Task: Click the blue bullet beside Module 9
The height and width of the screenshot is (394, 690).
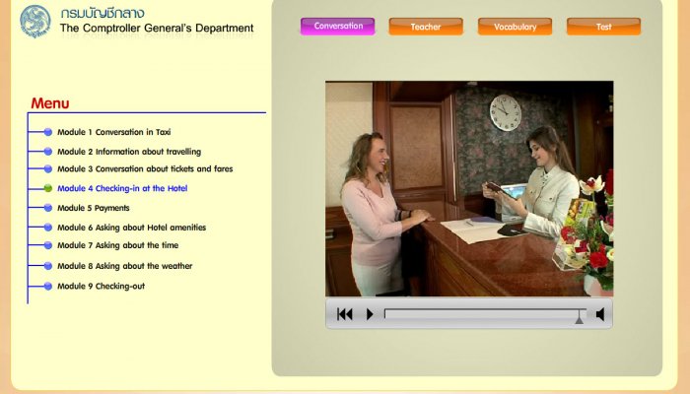Action: coord(48,286)
